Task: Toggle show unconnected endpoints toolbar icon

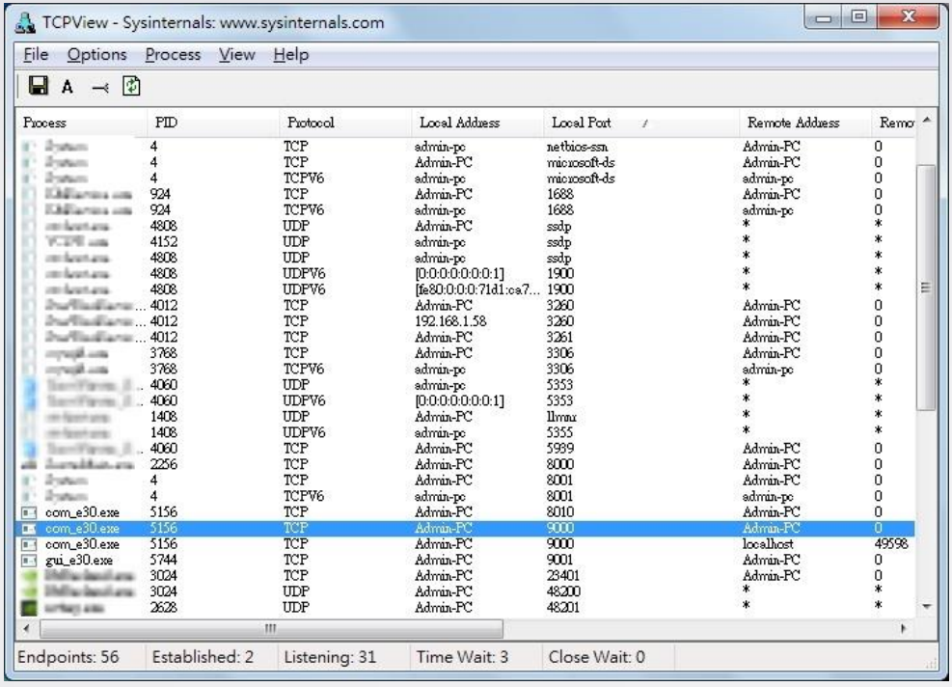Action: tap(100, 88)
